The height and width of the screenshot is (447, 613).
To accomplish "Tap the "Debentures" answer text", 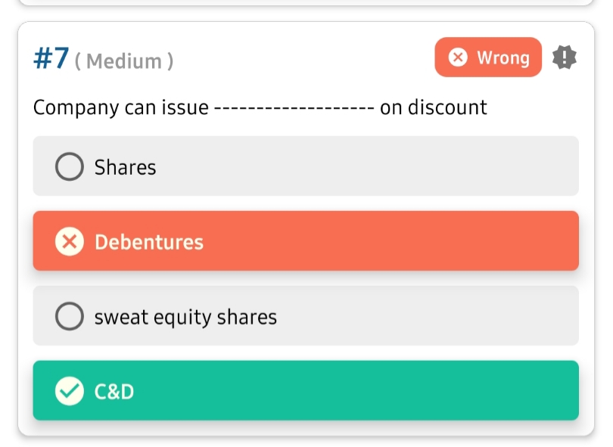I will tap(149, 242).
